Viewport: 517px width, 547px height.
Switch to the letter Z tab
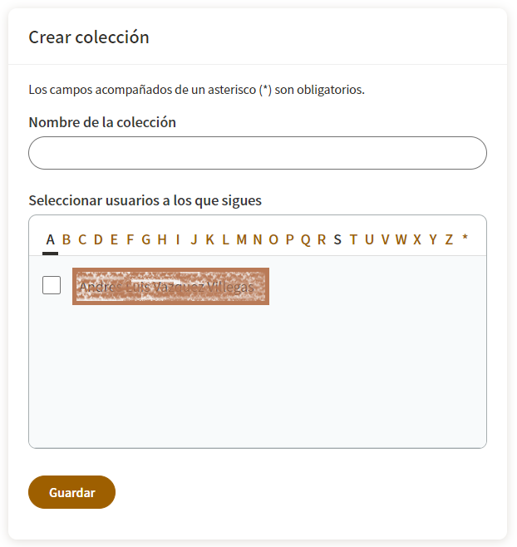tap(449, 239)
